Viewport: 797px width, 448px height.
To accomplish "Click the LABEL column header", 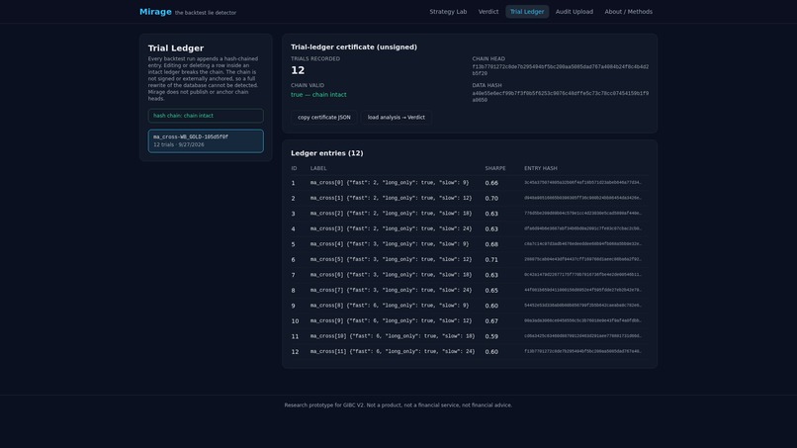I will [x=318, y=168].
